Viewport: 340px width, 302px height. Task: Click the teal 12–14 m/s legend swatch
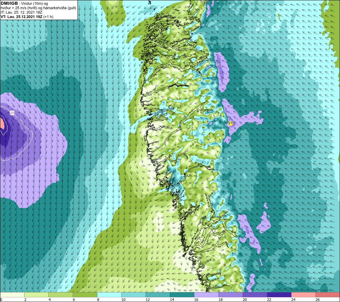click(158, 295)
